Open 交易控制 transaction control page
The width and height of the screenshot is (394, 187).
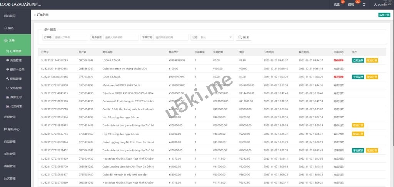[x=15, y=88]
